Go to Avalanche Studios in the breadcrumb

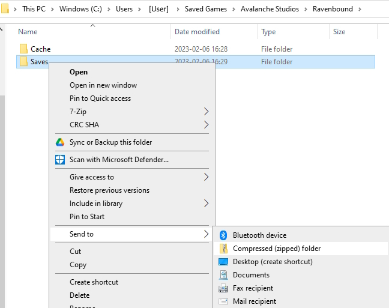(x=270, y=9)
